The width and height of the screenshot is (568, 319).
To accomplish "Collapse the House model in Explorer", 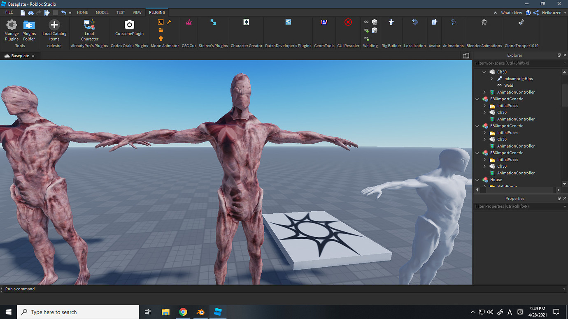I will click(x=477, y=180).
